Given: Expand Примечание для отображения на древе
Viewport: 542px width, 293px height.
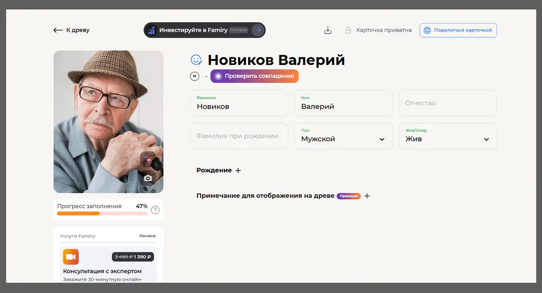Looking at the screenshot, I should click(x=367, y=196).
